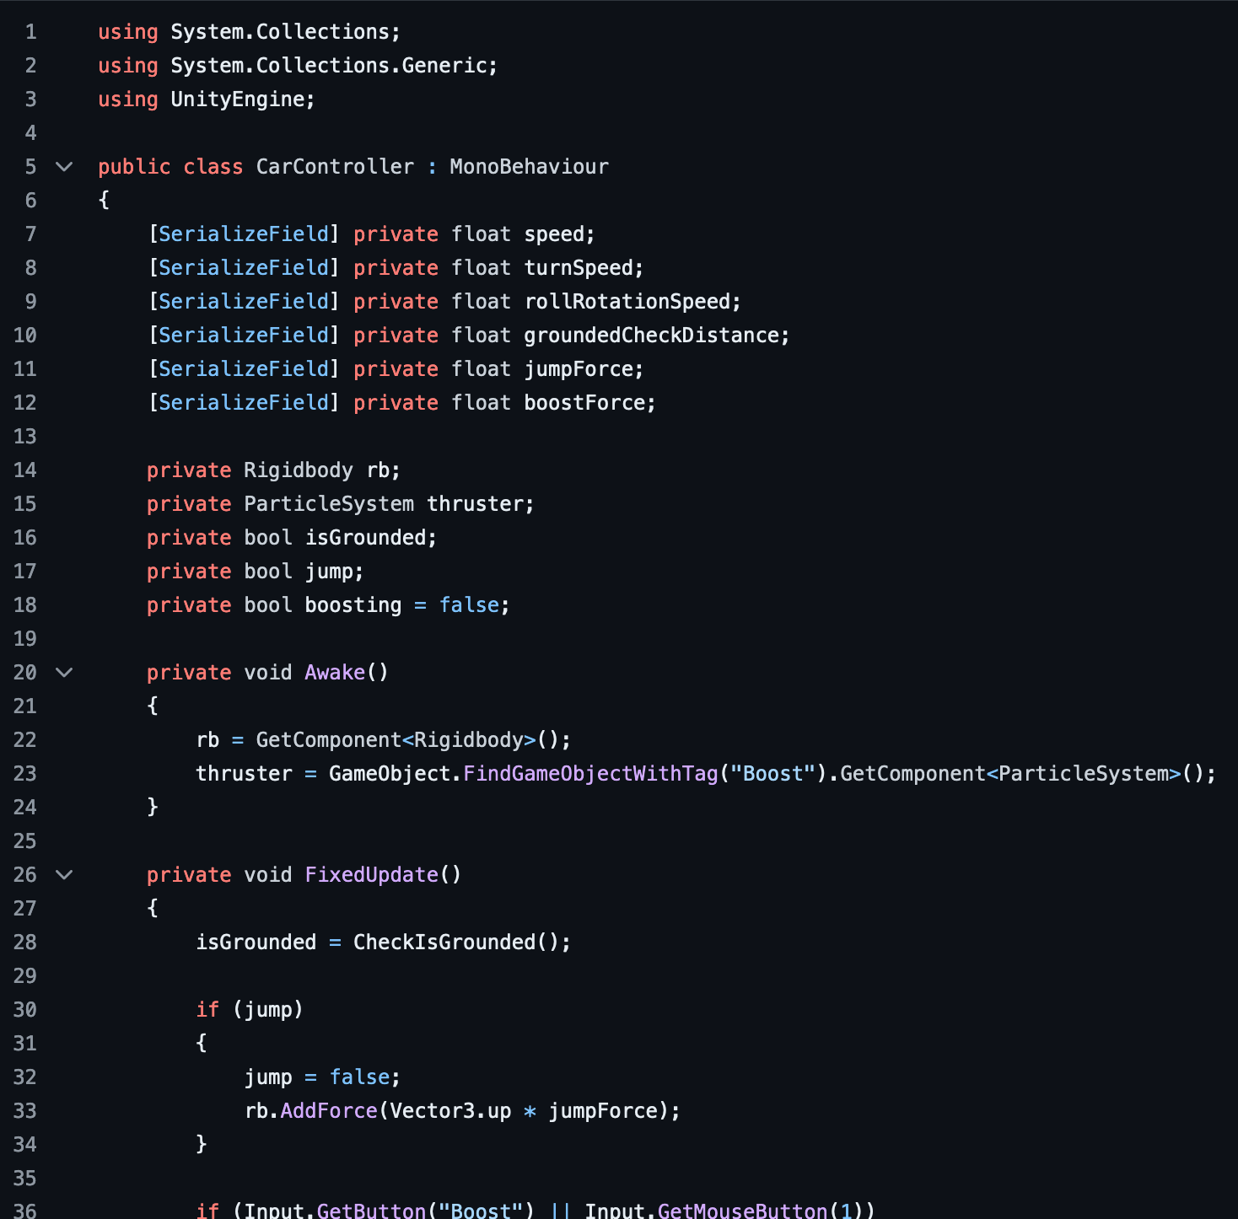Screen dimensions: 1238x1219
Task: Click 'thruster' declaration on line 15
Action: [475, 504]
